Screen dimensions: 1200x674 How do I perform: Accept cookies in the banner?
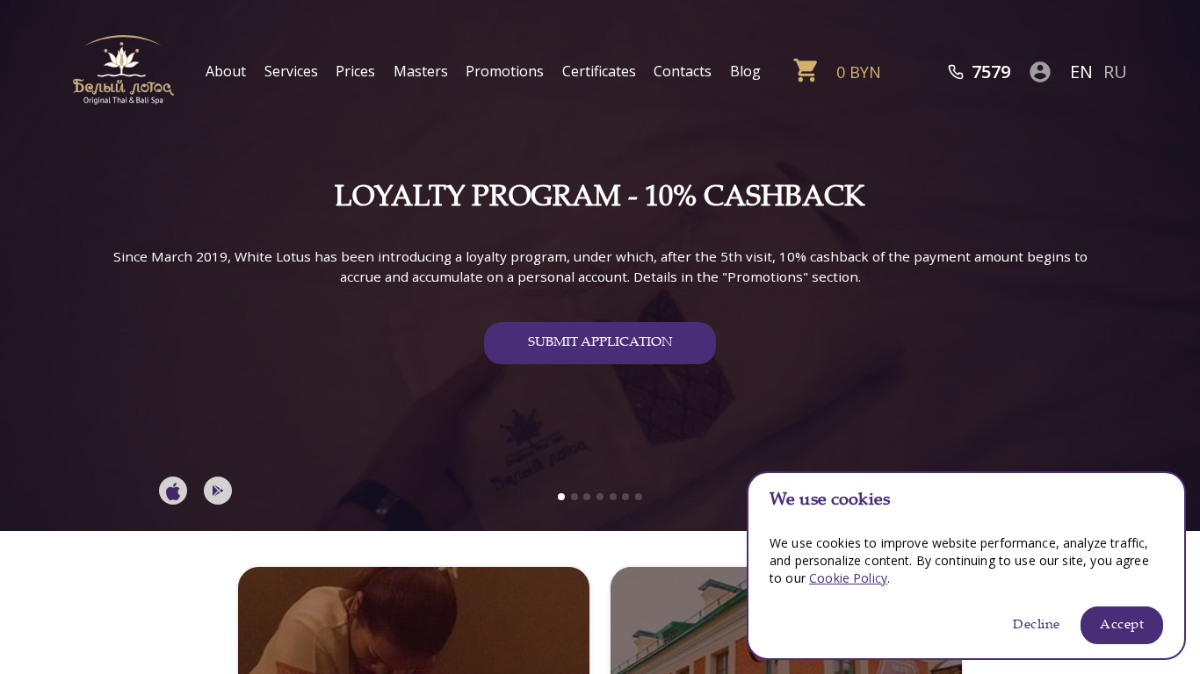click(x=1122, y=625)
